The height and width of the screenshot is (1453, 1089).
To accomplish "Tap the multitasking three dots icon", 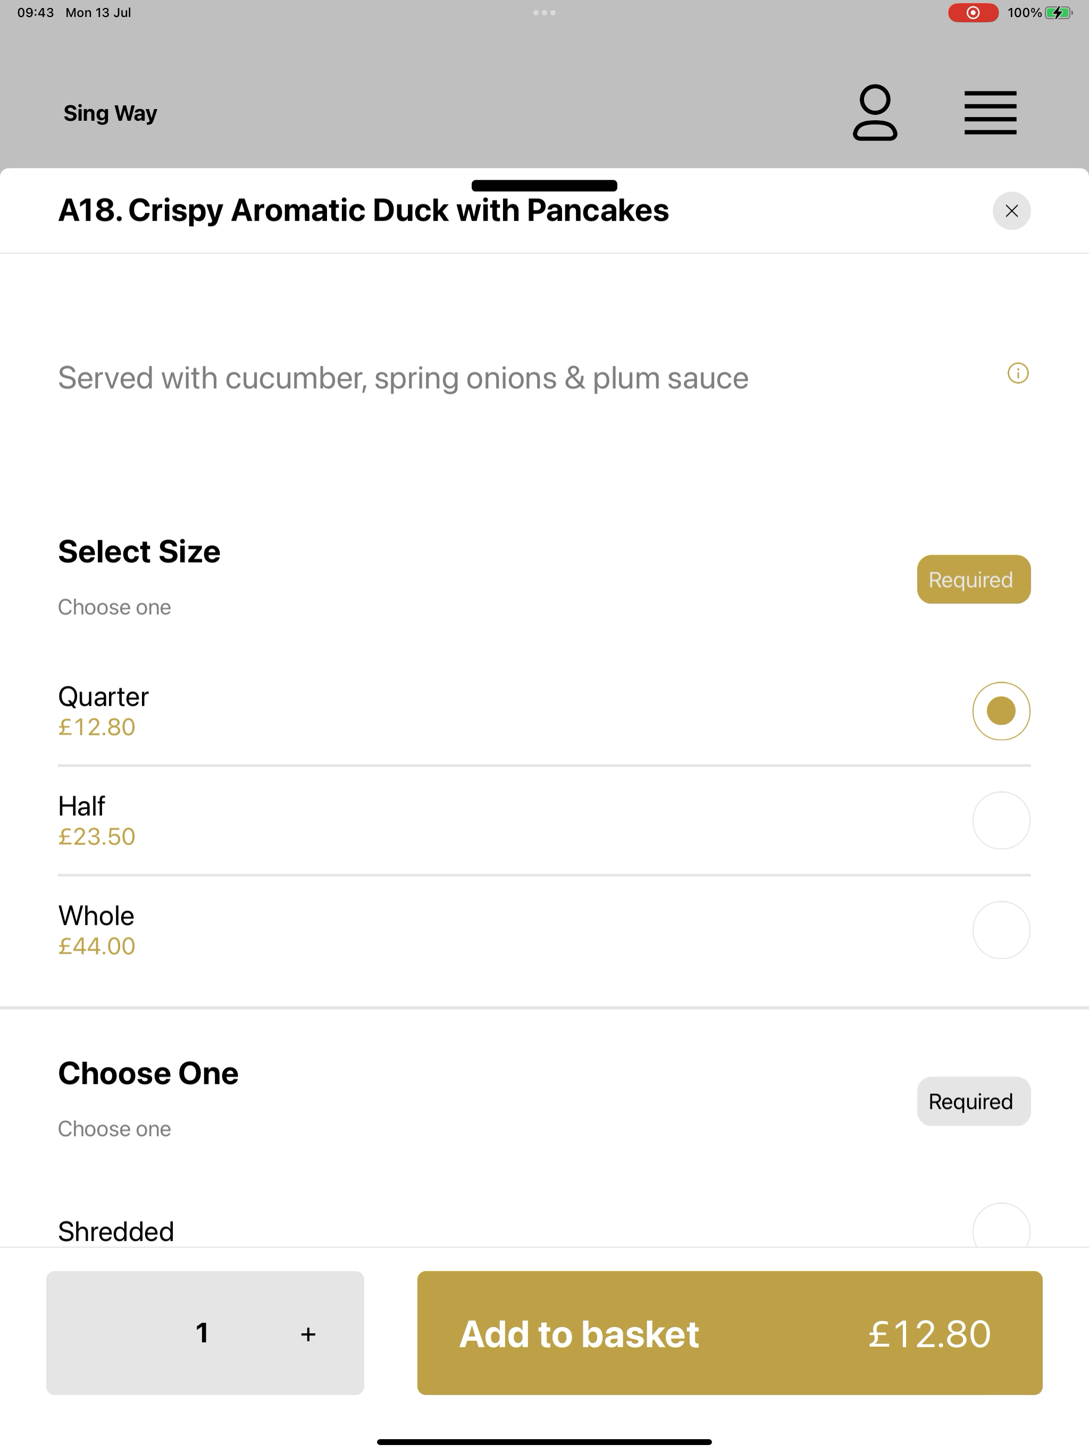I will [x=544, y=12].
